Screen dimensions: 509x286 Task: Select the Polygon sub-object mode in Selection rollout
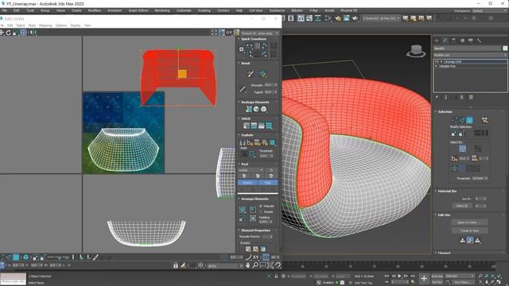469,120
